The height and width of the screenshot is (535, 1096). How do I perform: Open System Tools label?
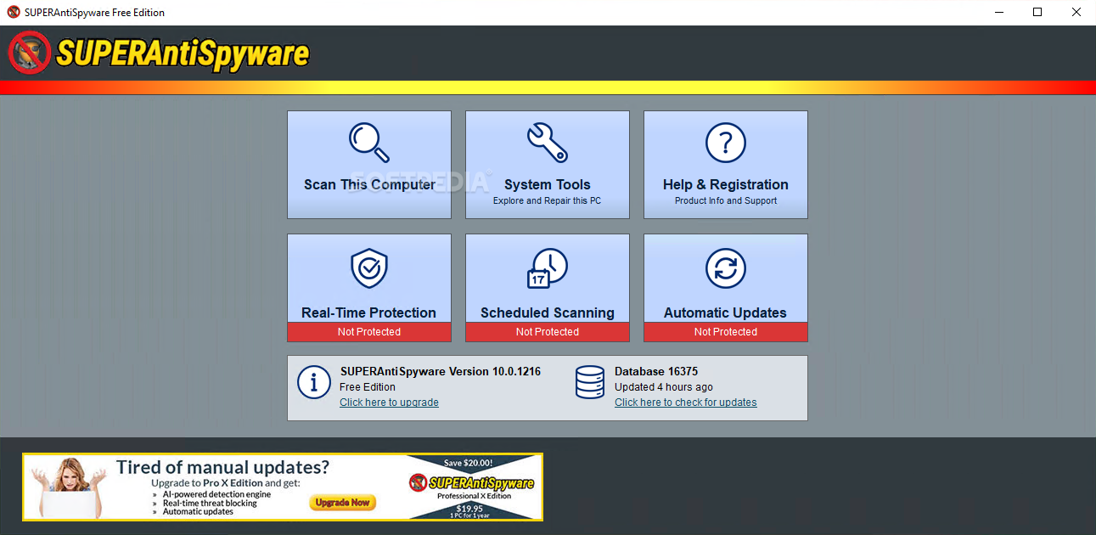(548, 184)
